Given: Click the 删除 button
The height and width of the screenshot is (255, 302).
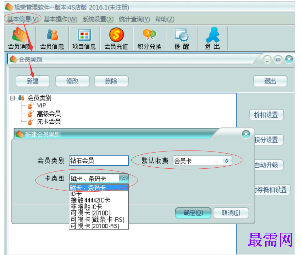Looking at the screenshot, I should pos(111,81).
